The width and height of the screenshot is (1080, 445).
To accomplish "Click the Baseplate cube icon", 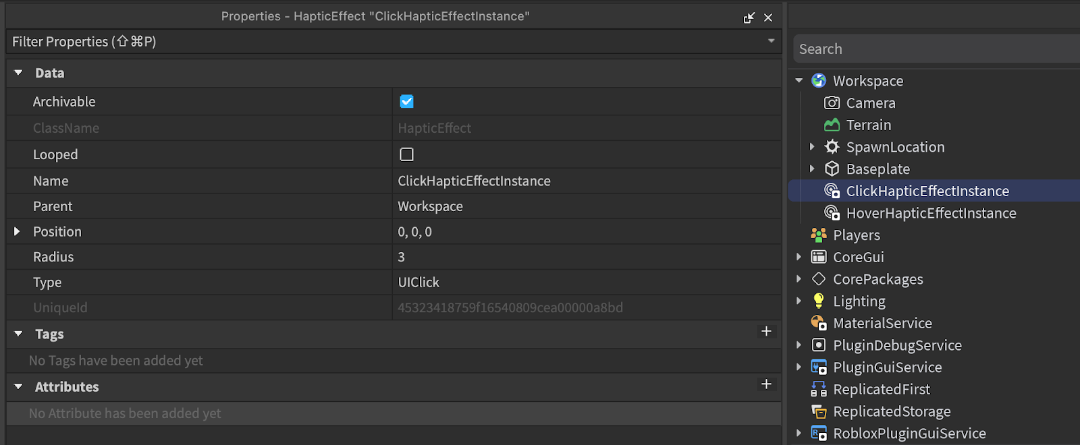I will point(832,169).
